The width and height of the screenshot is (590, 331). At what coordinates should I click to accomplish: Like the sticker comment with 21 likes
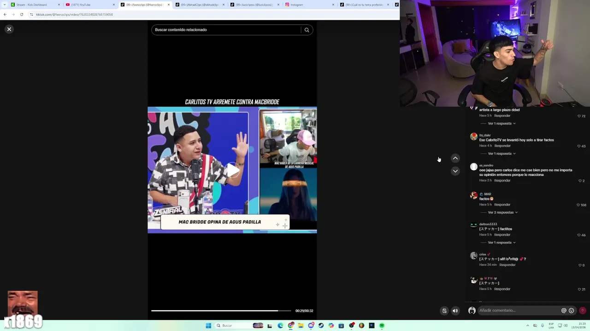click(x=579, y=289)
